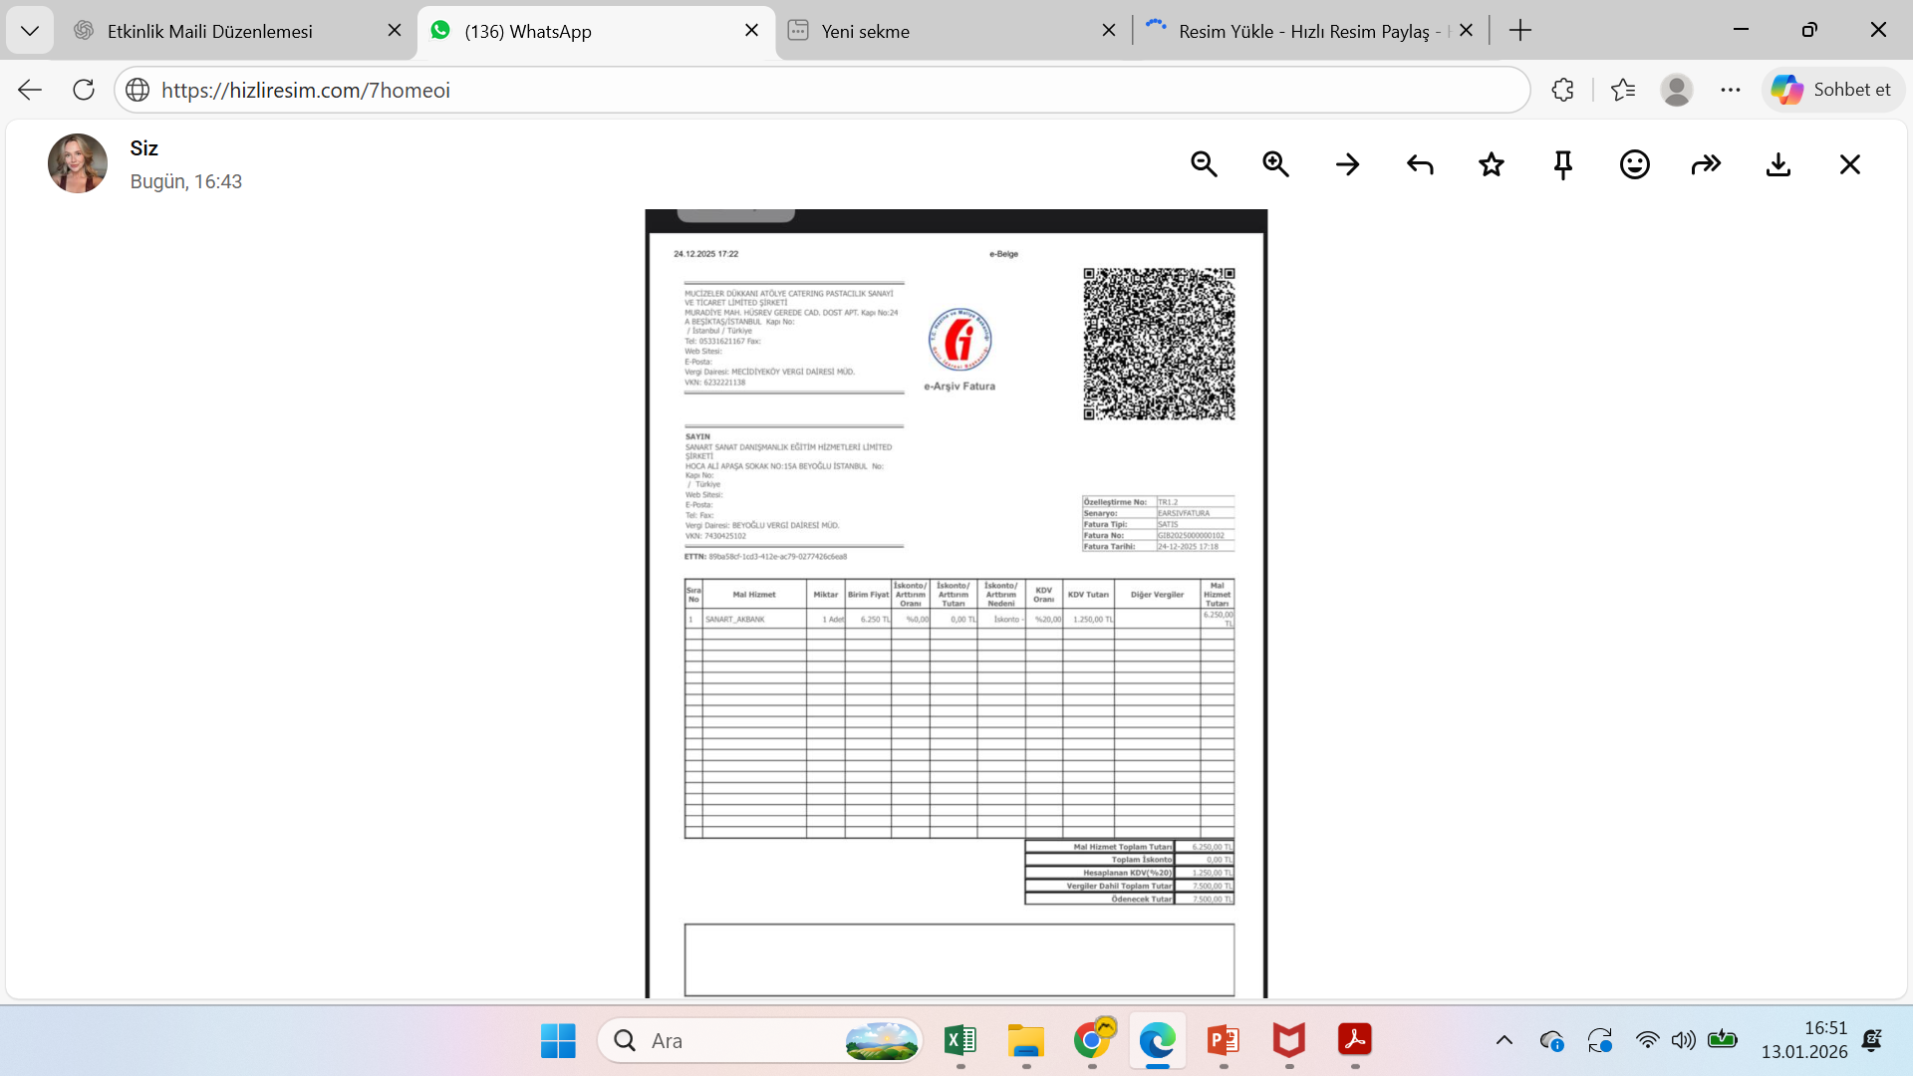Go back in browser history
Viewport: 1913px width, 1076px height.
coord(30,90)
